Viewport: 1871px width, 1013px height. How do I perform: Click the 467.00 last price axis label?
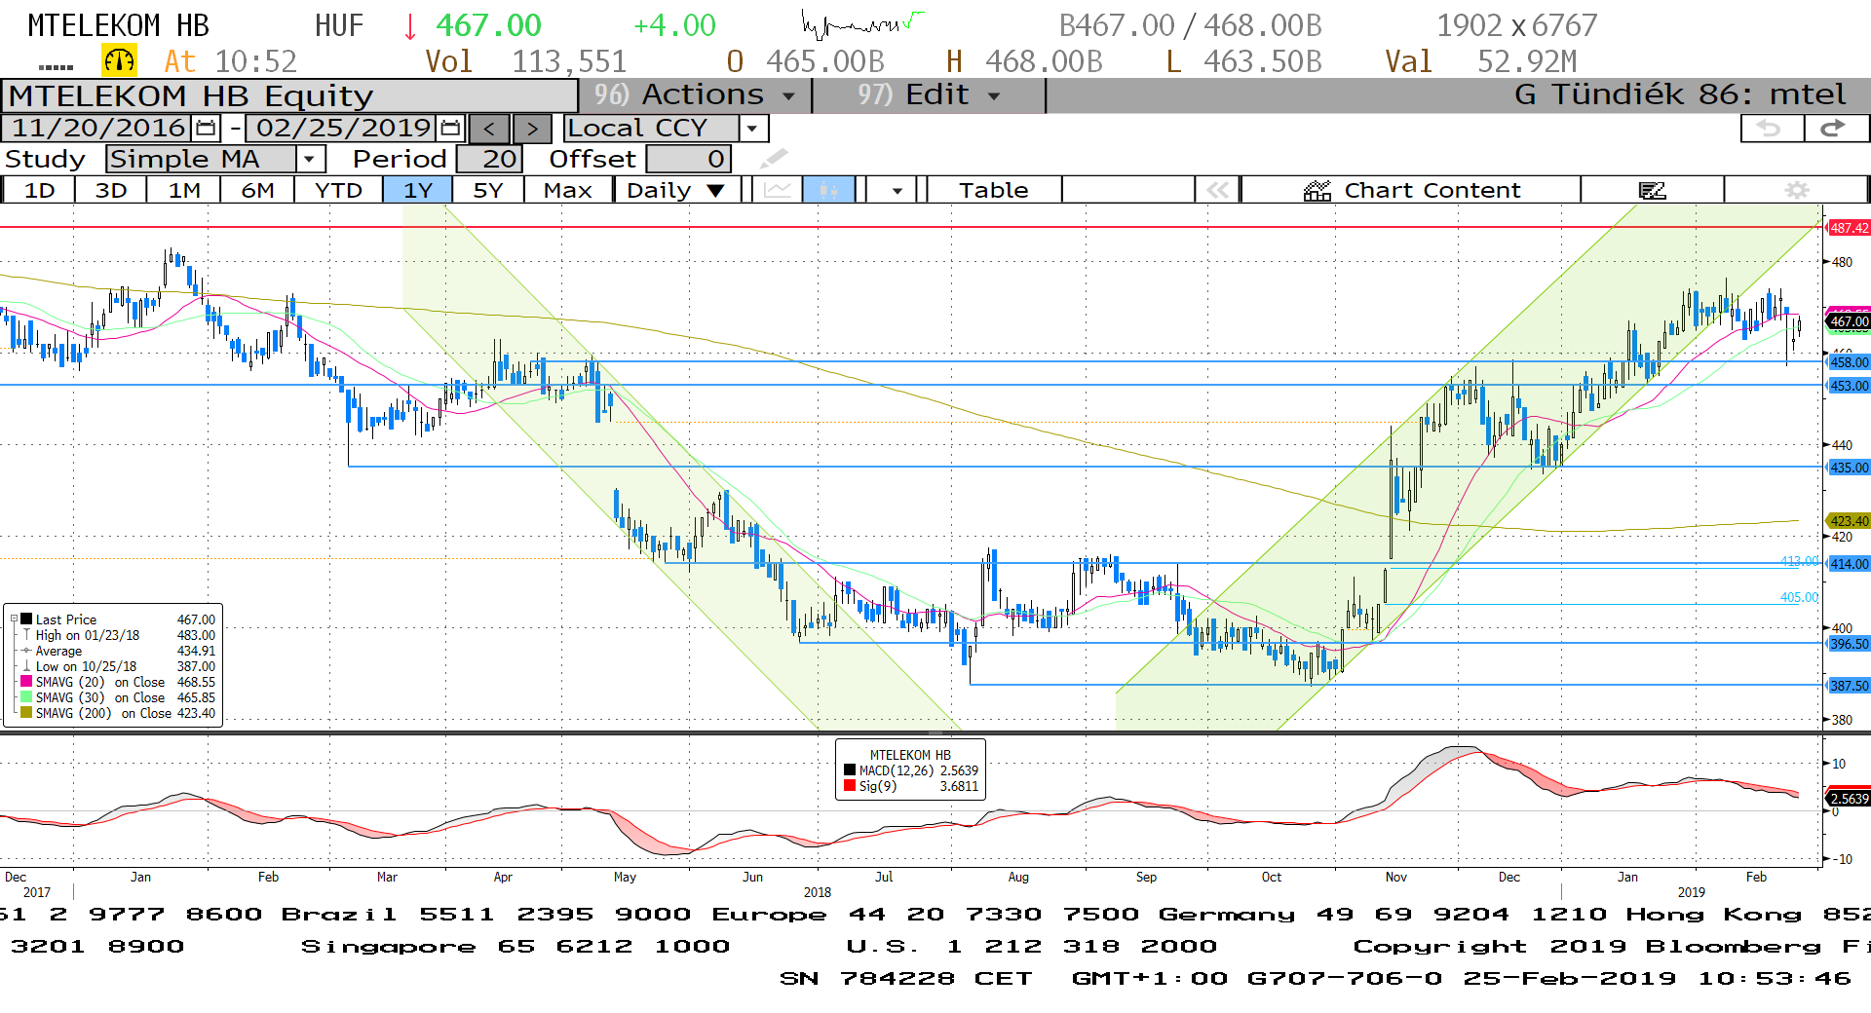pyautogui.click(x=1848, y=321)
